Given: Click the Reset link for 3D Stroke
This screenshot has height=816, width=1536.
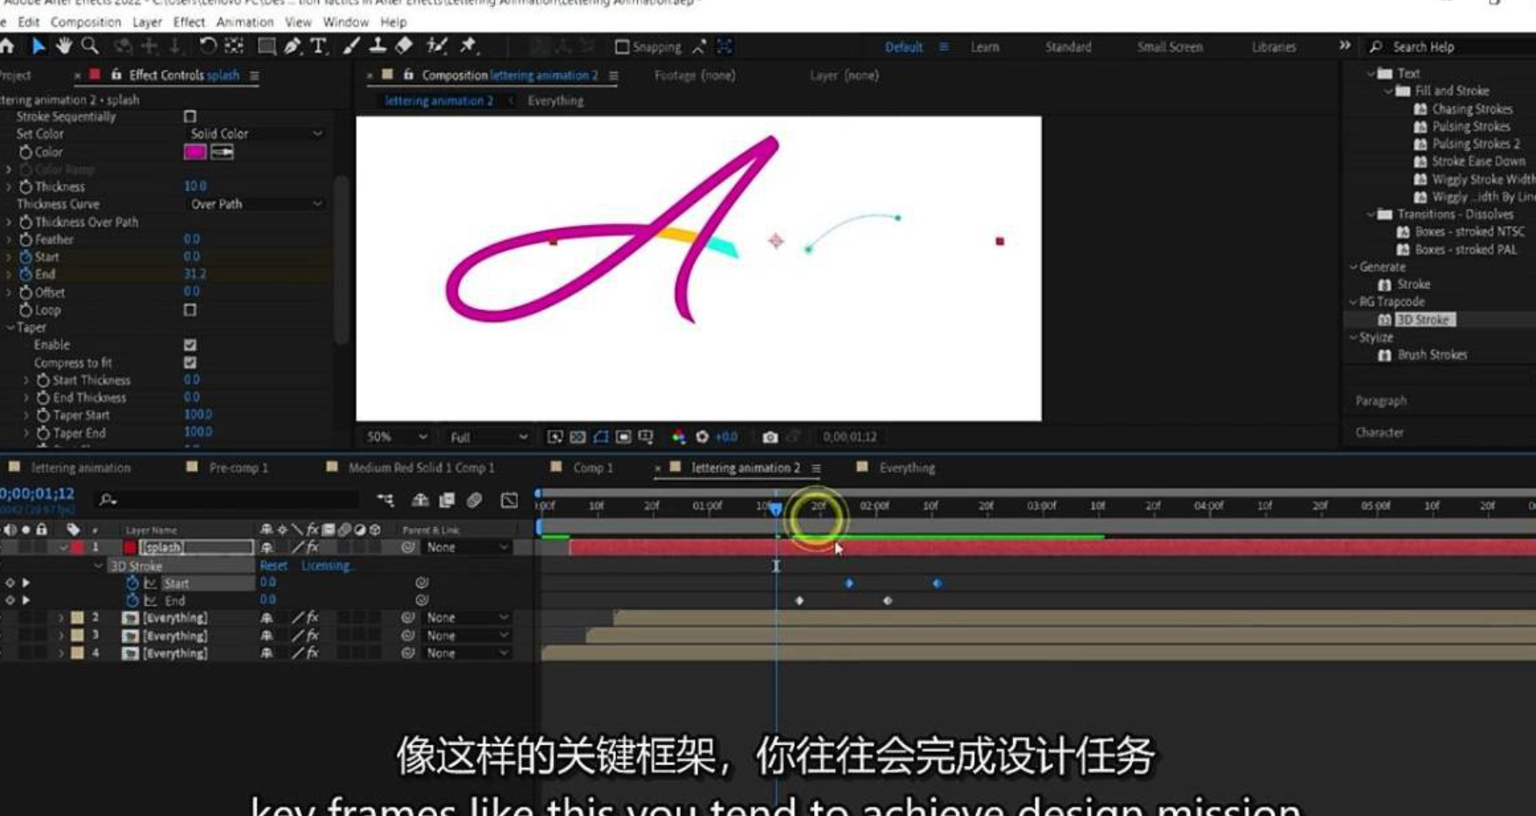Looking at the screenshot, I should tap(273, 566).
